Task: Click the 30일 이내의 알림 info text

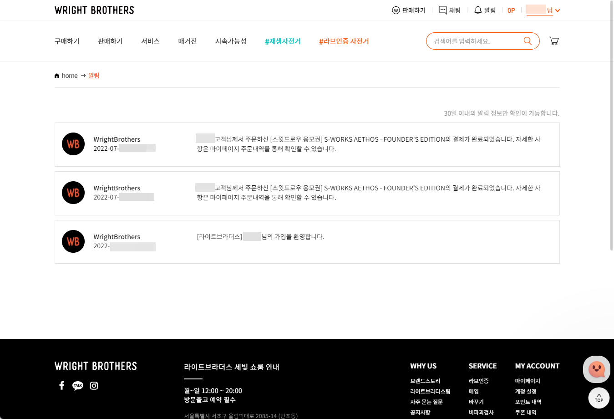Action: coord(502,113)
